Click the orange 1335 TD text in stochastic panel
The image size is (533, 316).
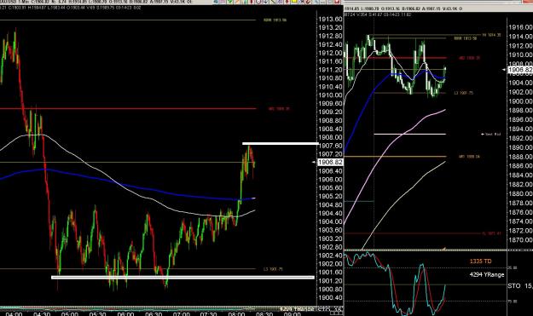tap(480, 261)
